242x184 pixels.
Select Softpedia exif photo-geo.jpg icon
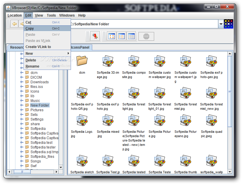(211, 61)
